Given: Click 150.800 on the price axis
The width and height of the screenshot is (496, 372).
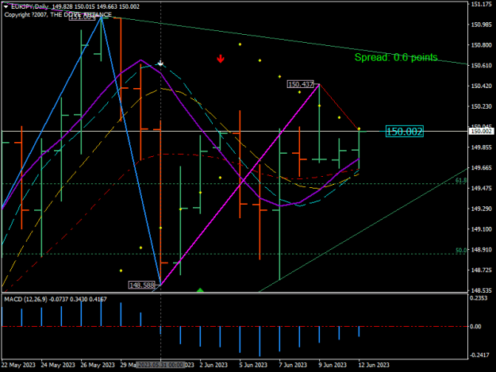Looking at the screenshot, I should pyautogui.click(x=481, y=45).
